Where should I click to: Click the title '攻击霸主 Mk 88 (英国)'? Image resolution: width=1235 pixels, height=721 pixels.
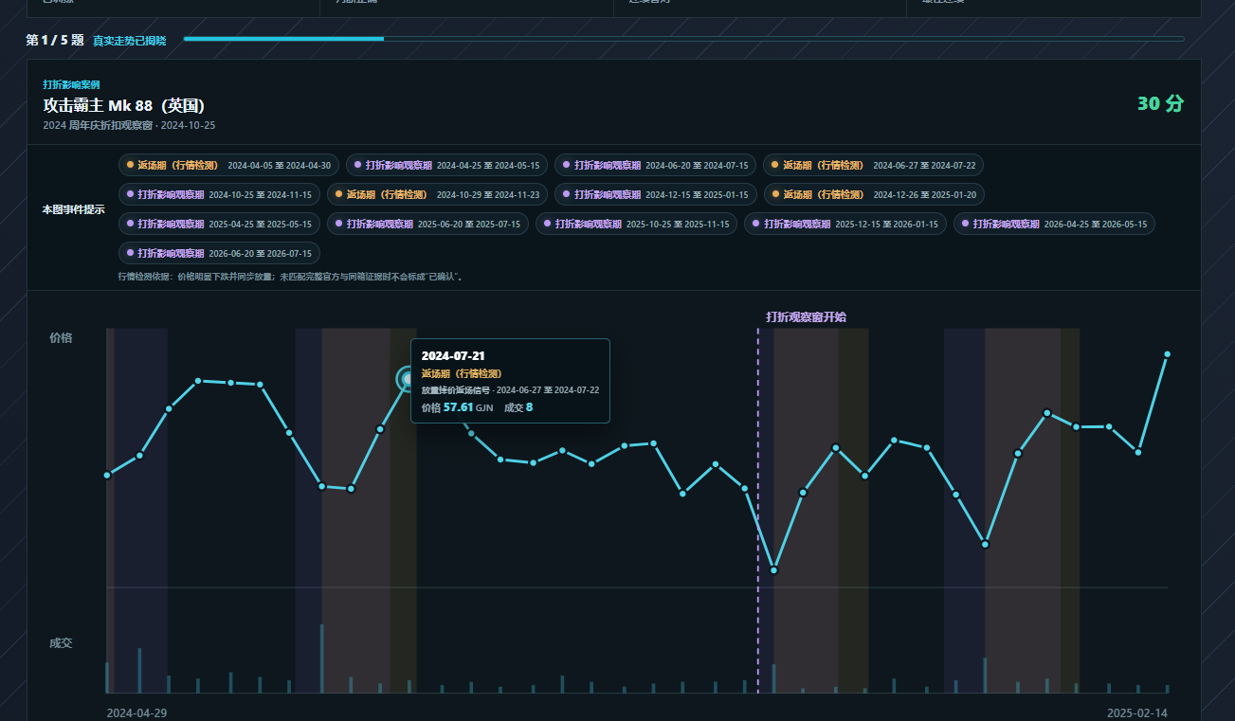123,105
